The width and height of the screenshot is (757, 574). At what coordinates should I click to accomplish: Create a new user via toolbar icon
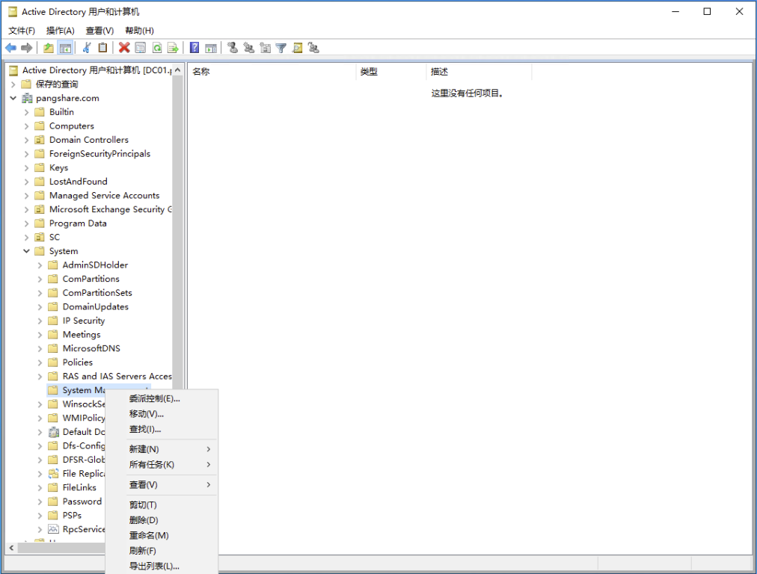pyautogui.click(x=233, y=48)
